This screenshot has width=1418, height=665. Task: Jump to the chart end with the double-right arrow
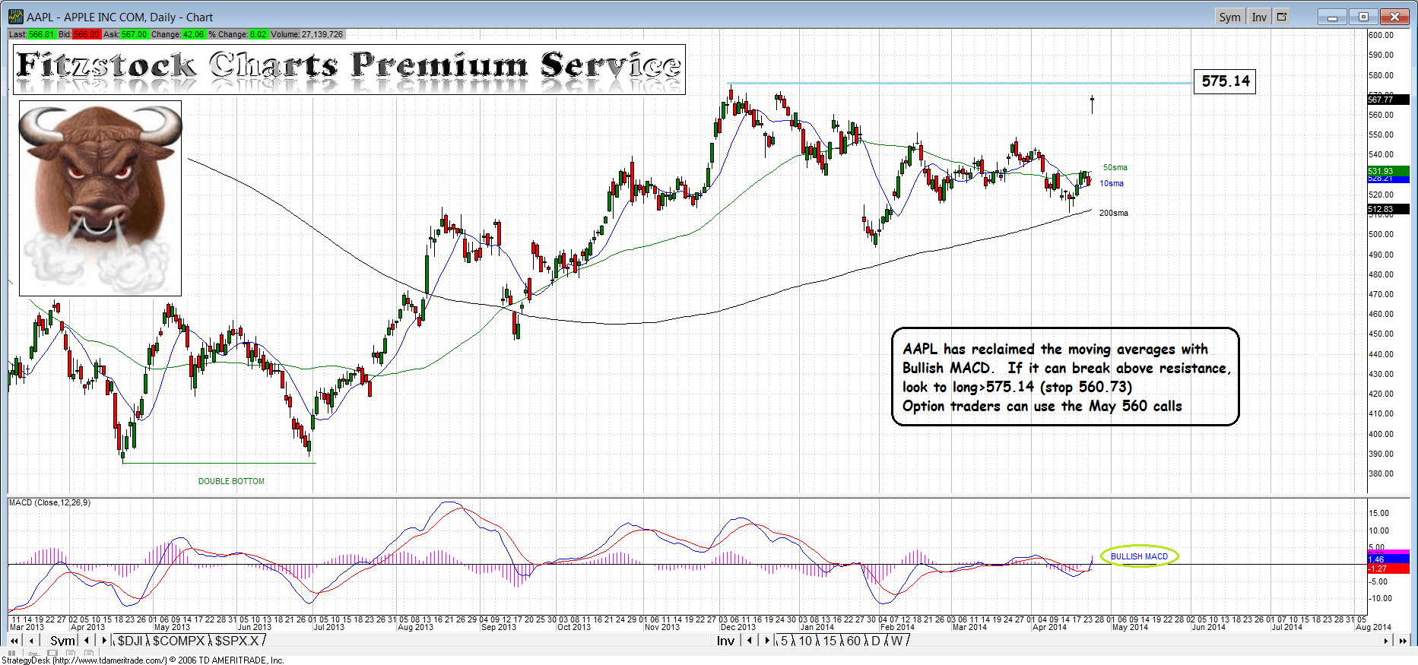tap(1403, 641)
